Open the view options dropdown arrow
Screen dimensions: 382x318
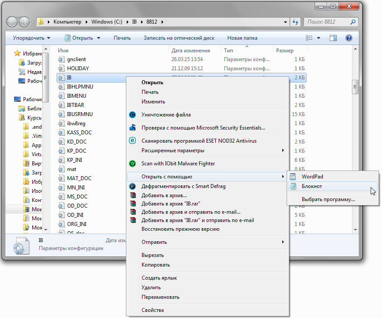[318, 38]
